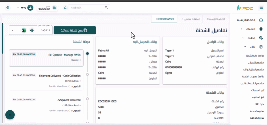Expand the الطلبات sidebar menu
The height and width of the screenshot is (125, 267).
(243, 38)
